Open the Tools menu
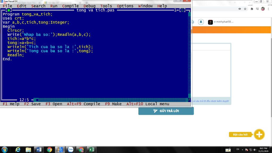The height and width of the screenshot is (153, 272). pyautogui.click(x=106, y=6)
